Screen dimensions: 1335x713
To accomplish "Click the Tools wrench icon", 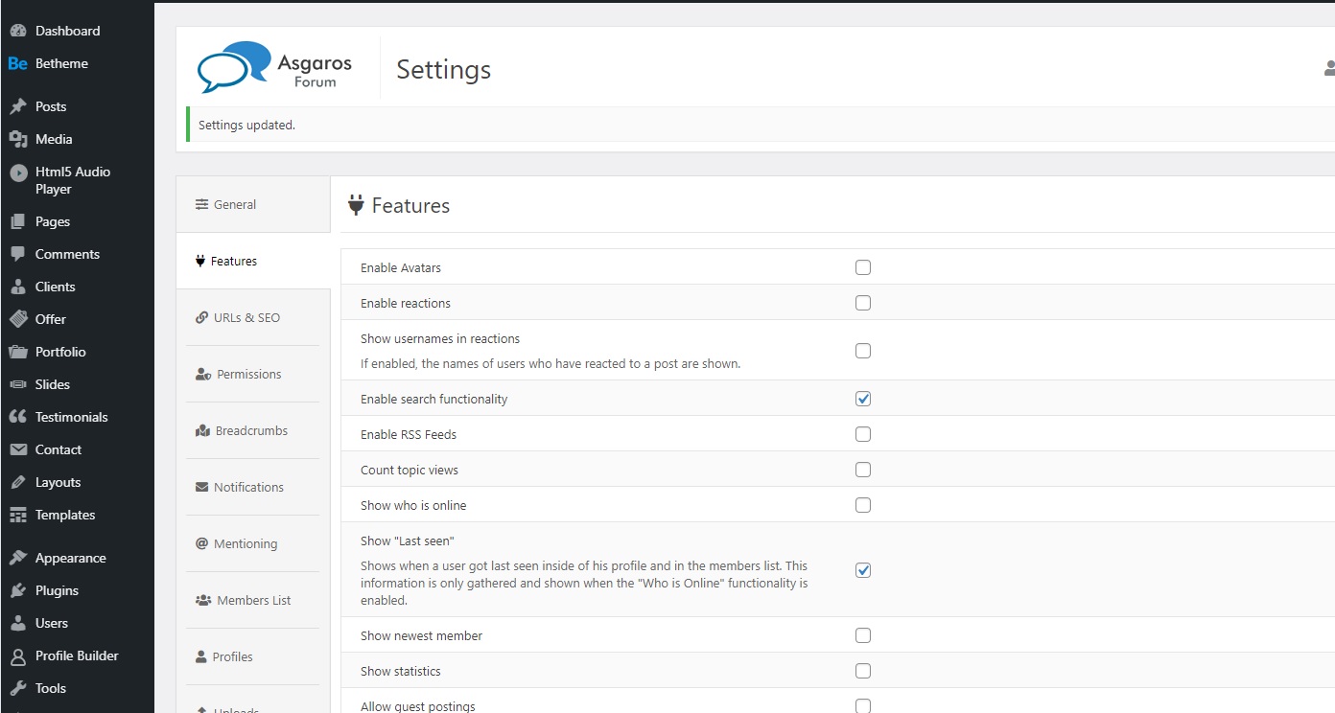I will pyautogui.click(x=18, y=688).
